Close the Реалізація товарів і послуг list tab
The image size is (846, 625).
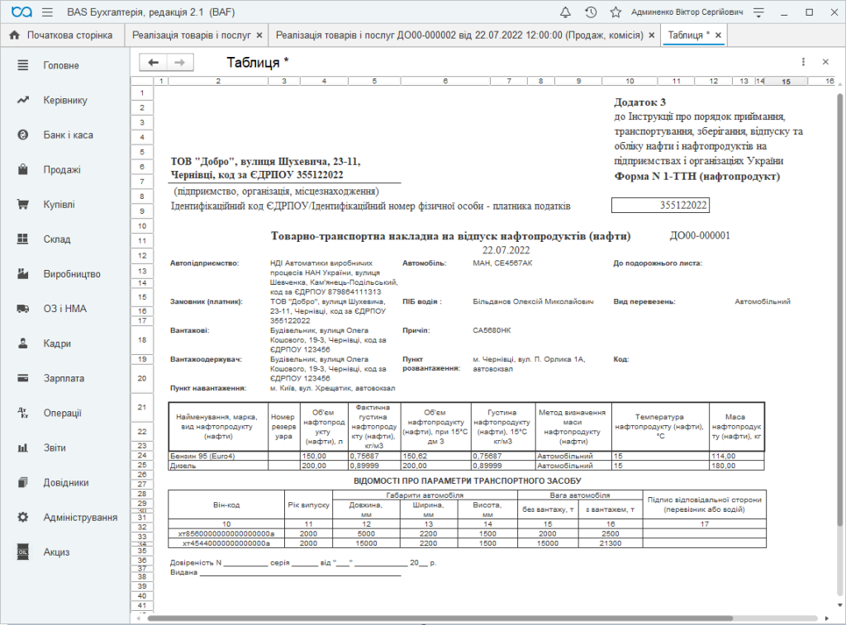[x=259, y=35]
